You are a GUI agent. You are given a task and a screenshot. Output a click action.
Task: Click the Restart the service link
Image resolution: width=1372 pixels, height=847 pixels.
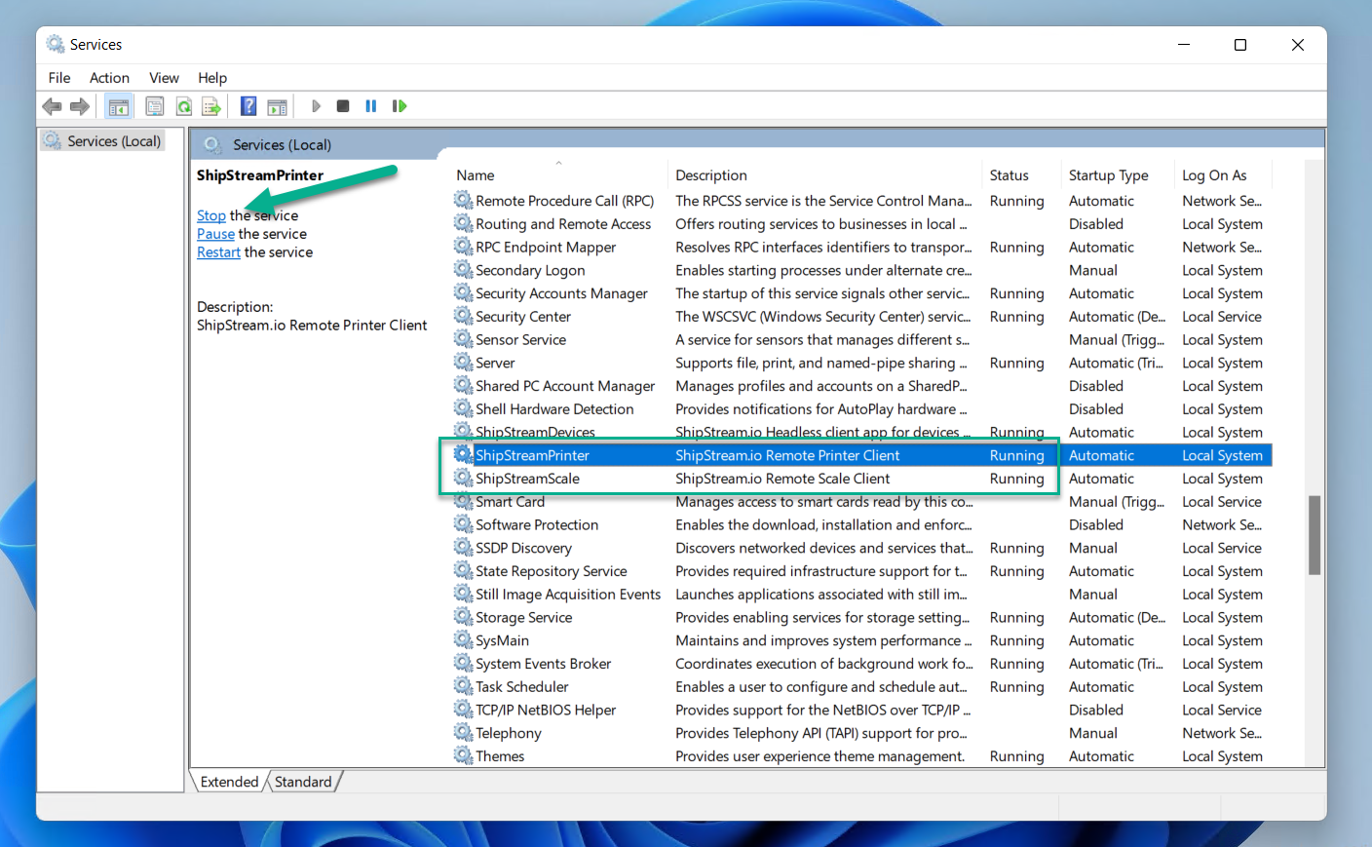click(218, 252)
